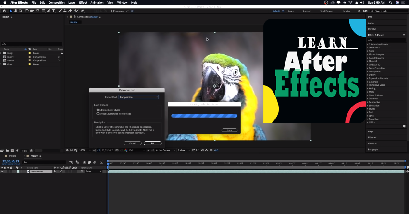Choose Merge Layer Styles into Footage
Image resolution: width=409 pixels, height=214 pixels.
[x=98, y=114]
